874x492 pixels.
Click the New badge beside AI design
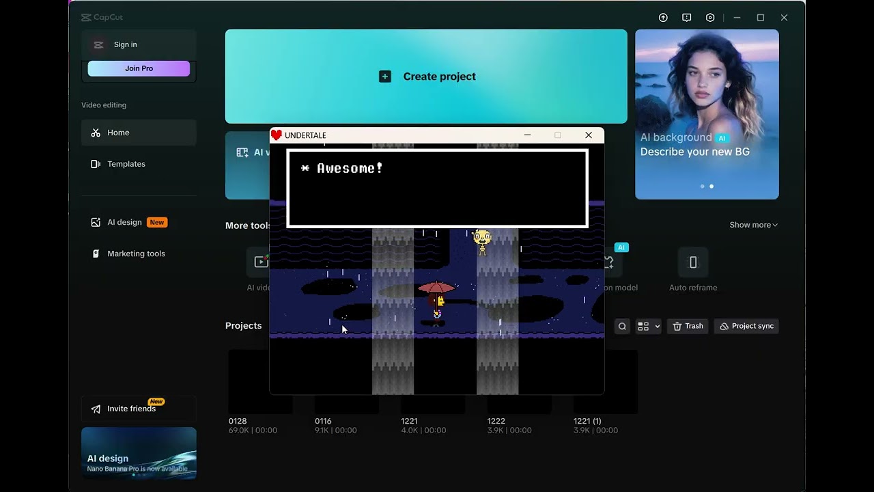point(157,222)
